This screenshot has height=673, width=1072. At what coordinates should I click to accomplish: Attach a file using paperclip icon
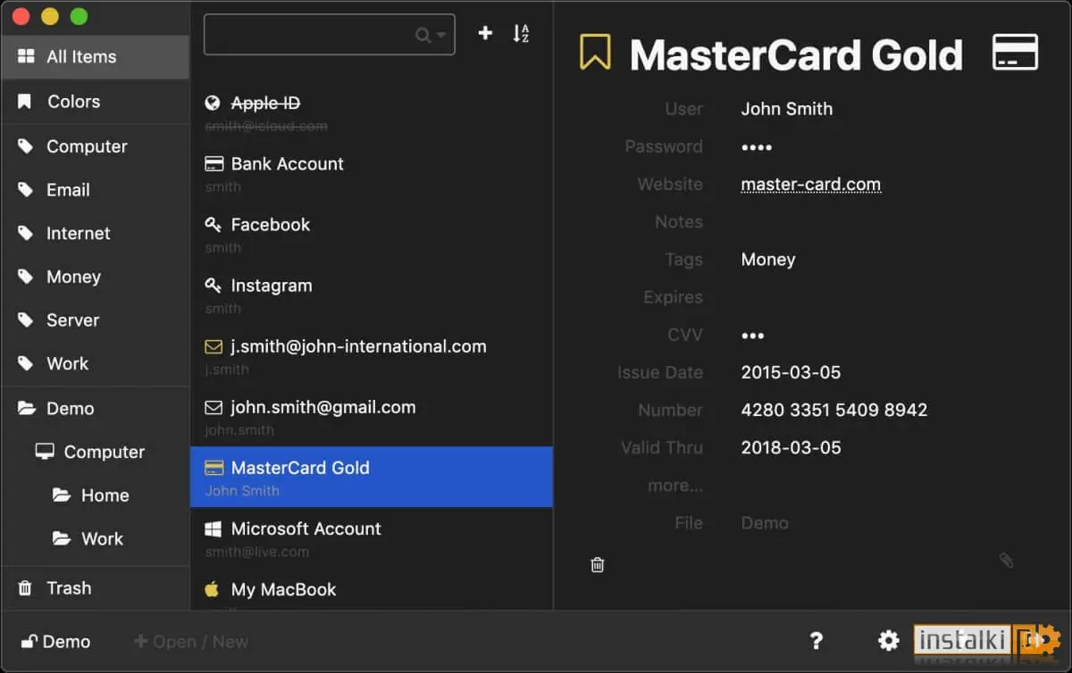click(1006, 561)
